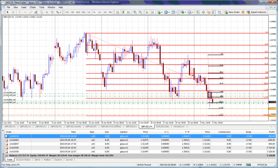Click the connection status bars icon
The image size is (278, 168).
tap(249, 164)
